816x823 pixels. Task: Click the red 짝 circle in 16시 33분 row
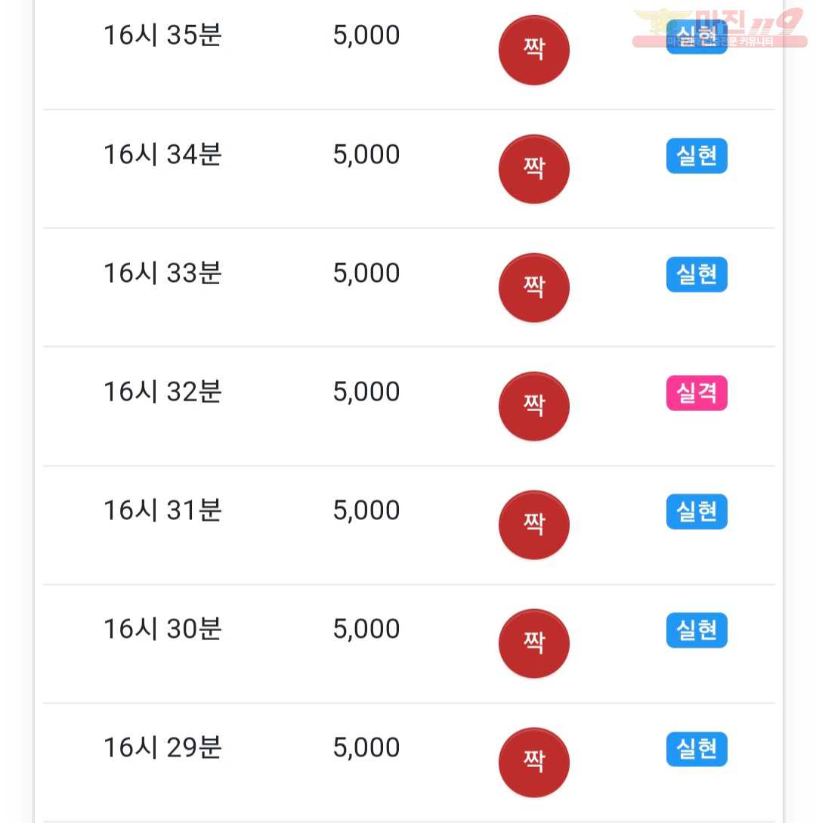(533, 288)
